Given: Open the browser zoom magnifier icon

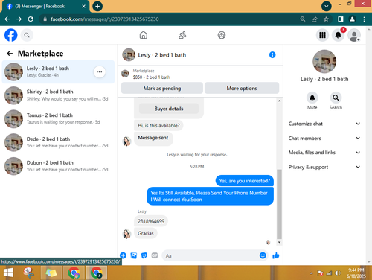Looking at the screenshot, I should coord(302,19).
